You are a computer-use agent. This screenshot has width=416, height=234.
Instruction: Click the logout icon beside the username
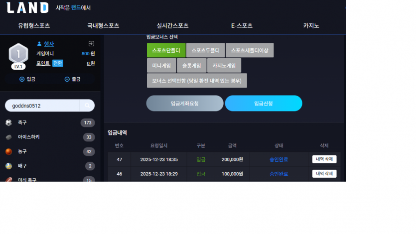pos(91,44)
